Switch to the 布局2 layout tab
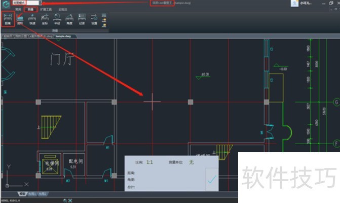 point(43,194)
